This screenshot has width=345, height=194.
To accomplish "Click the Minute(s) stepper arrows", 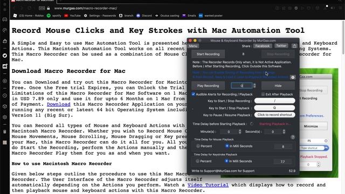I will coord(240,131).
